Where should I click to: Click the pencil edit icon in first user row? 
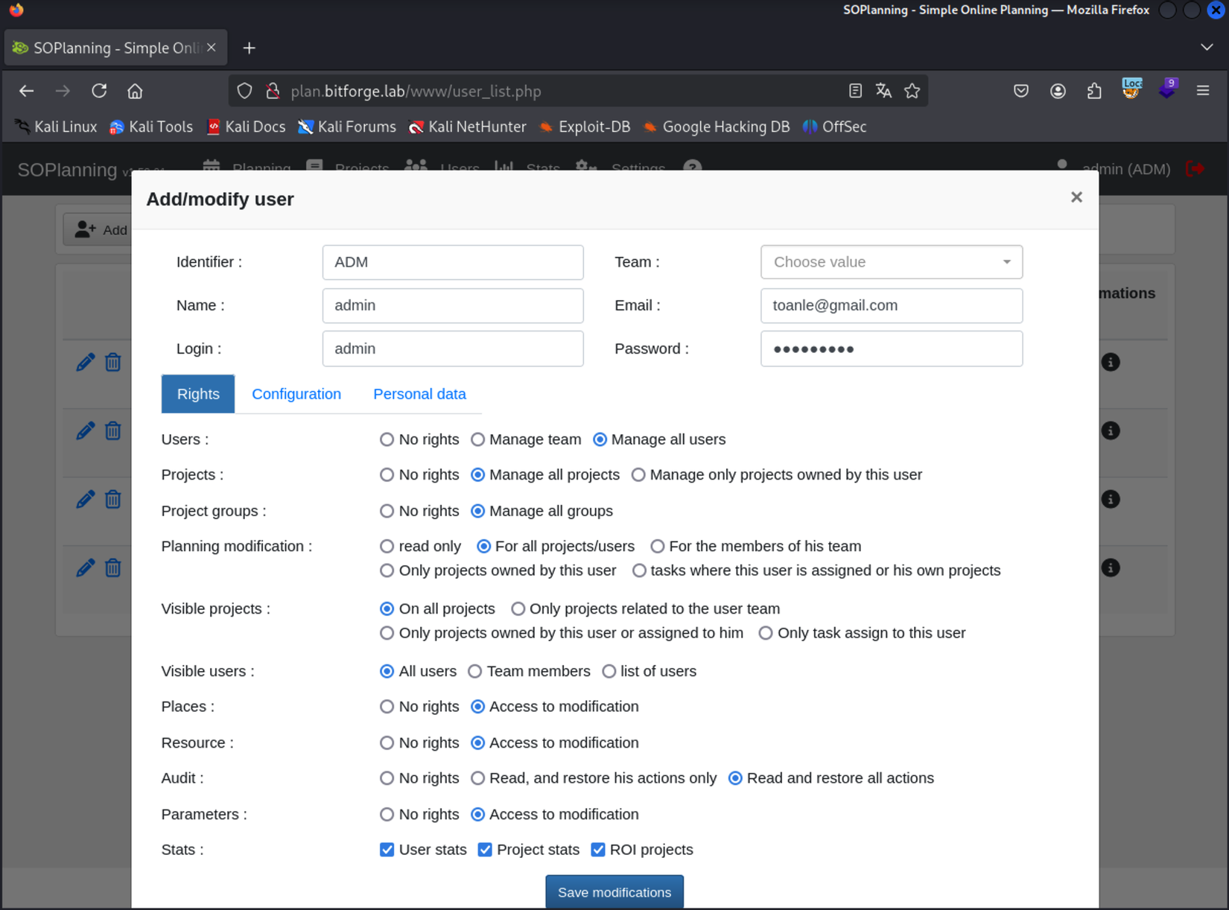[85, 363]
